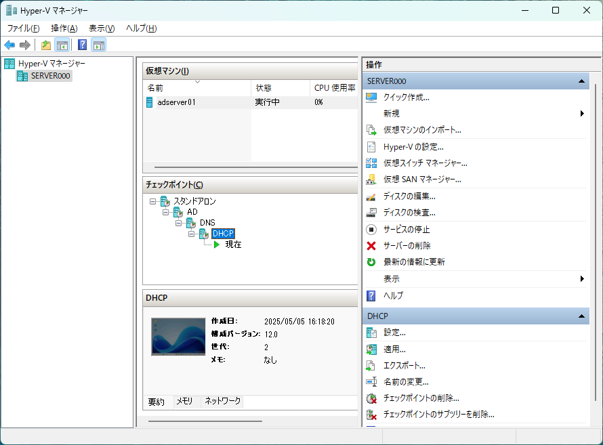
Task: Collapse the DHCP checkpoint node
Action: click(x=191, y=234)
